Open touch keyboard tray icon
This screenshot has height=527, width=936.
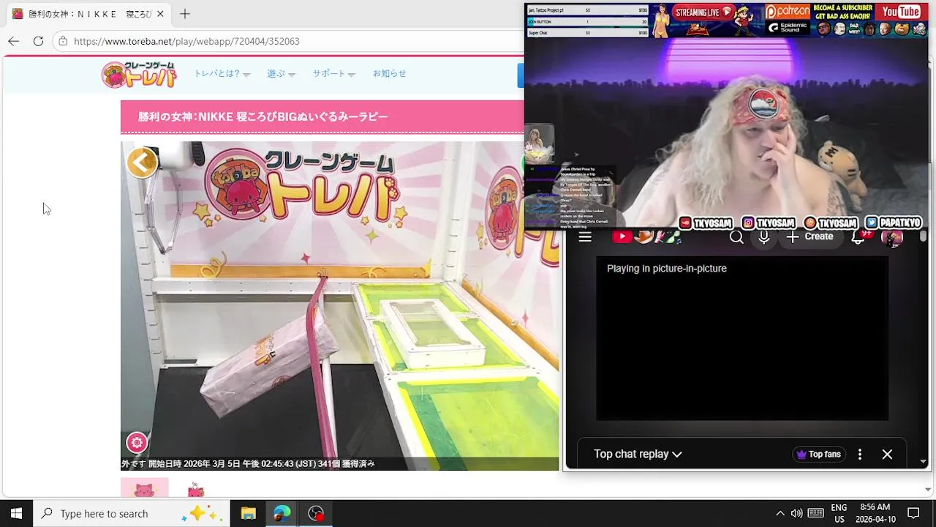pyautogui.click(x=815, y=513)
